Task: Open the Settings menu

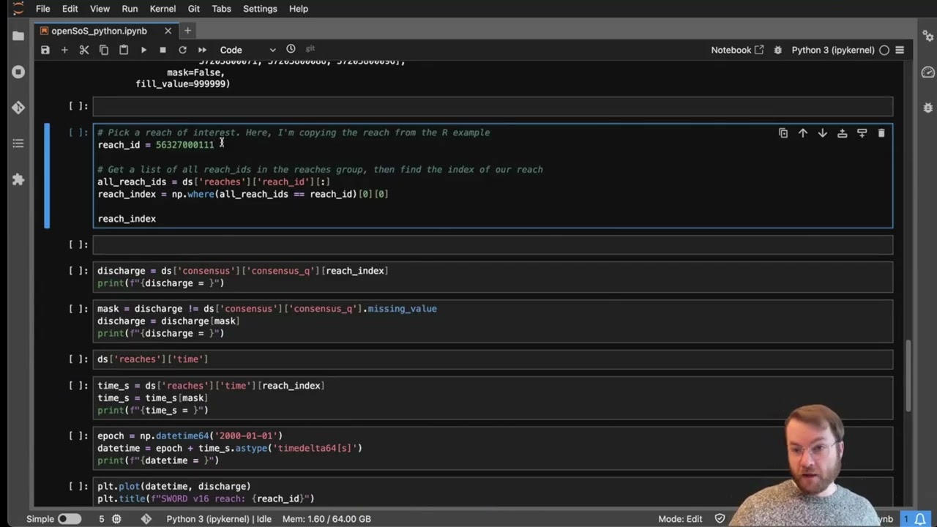Action: pos(260,9)
